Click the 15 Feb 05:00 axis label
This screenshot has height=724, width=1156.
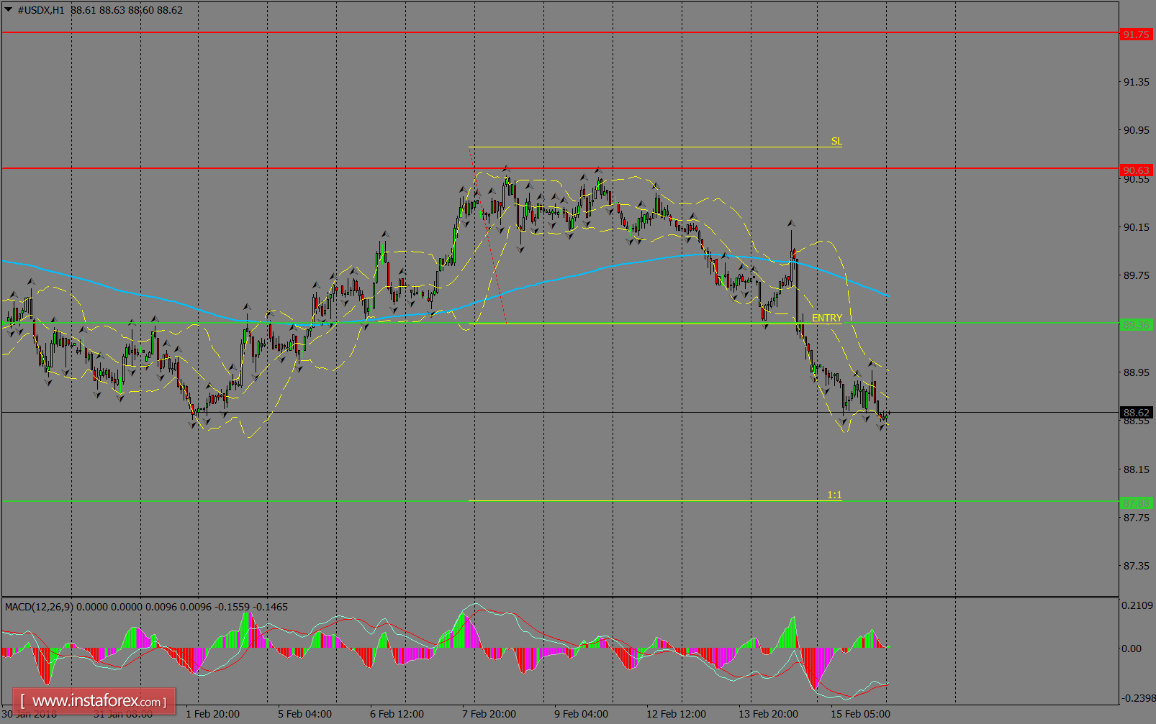(861, 713)
